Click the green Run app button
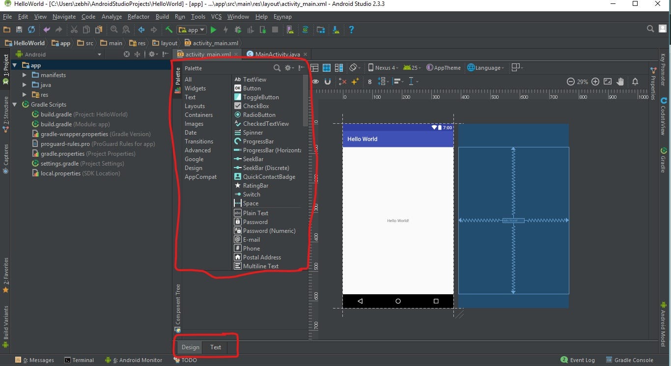 (213, 30)
